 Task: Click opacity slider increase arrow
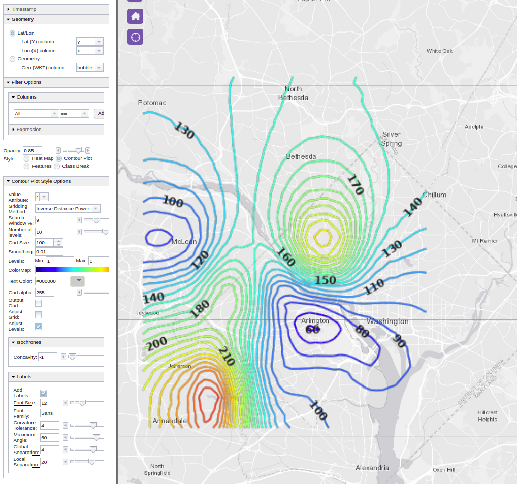tap(88, 150)
